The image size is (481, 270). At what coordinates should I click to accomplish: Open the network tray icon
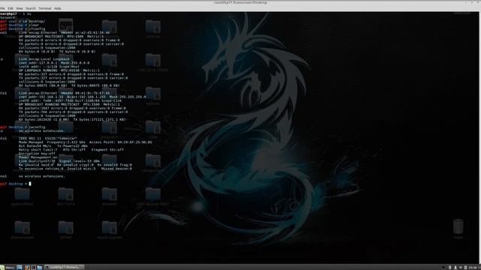461,268
